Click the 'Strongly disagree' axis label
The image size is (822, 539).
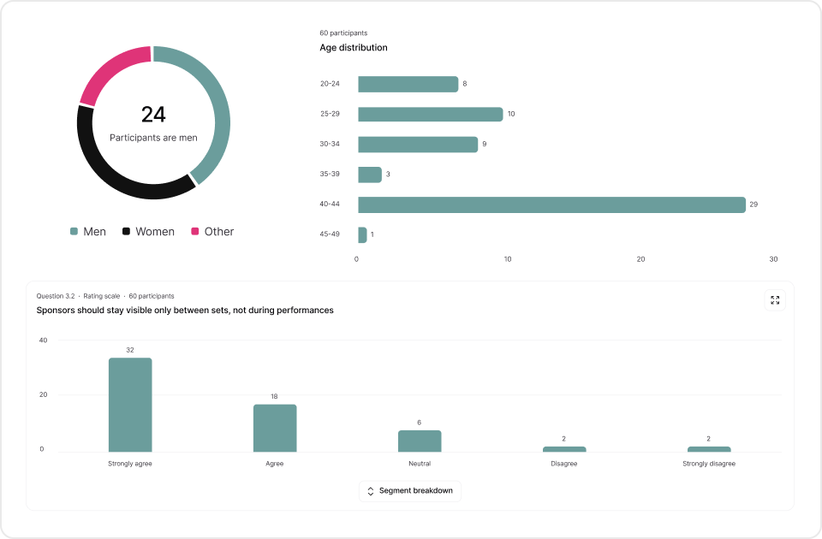[709, 464]
